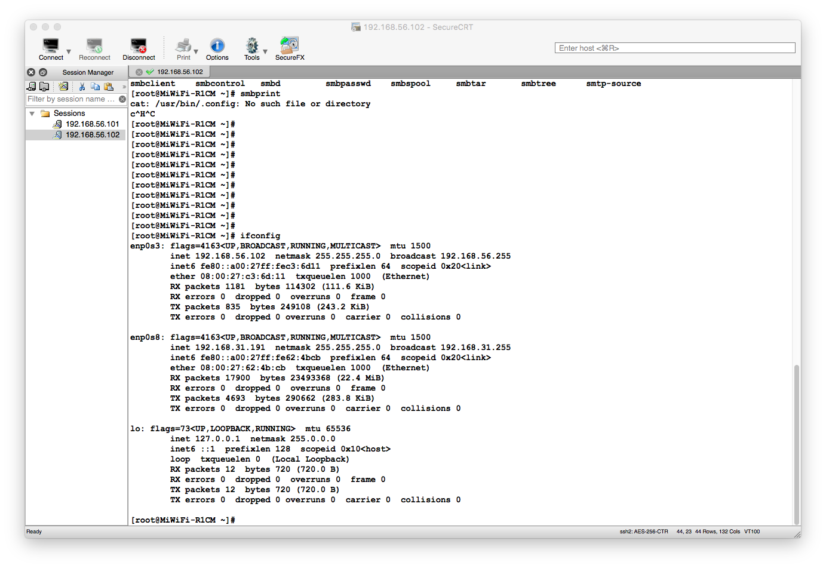
Task: Click the 'ether 08:00:27:c3:6d:11' text
Action: pyautogui.click(x=228, y=277)
